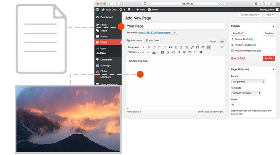The image size is (280, 155).
Task: Collapse the Publish panel
Action: click(273, 26)
